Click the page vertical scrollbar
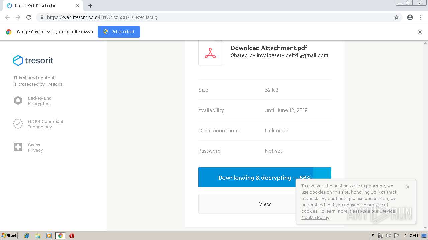 click(425, 135)
